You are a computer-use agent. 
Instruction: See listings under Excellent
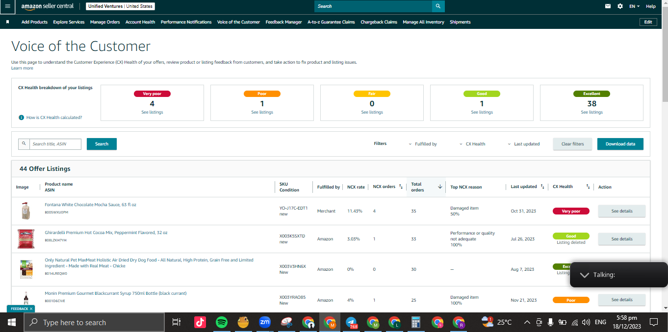point(592,112)
